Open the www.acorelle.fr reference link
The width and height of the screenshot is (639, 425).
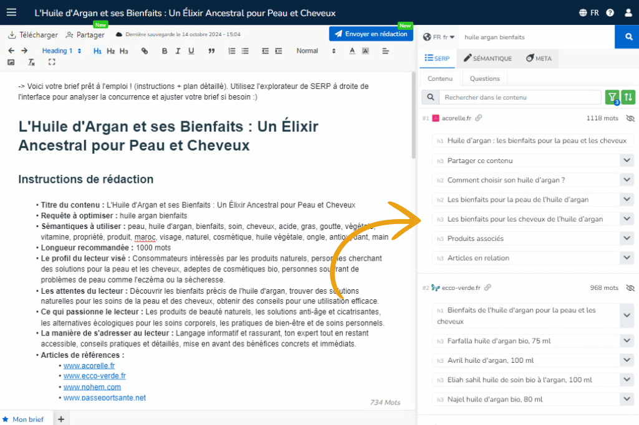(x=89, y=366)
